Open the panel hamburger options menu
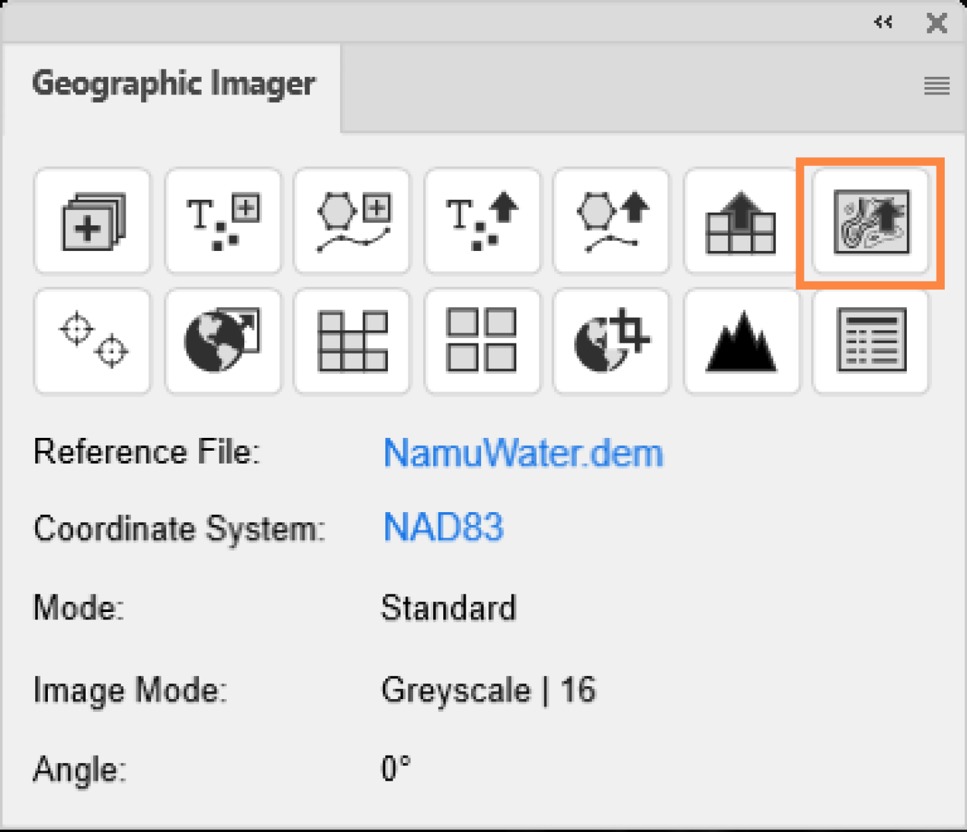The width and height of the screenshot is (967, 832). click(x=937, y=86)
